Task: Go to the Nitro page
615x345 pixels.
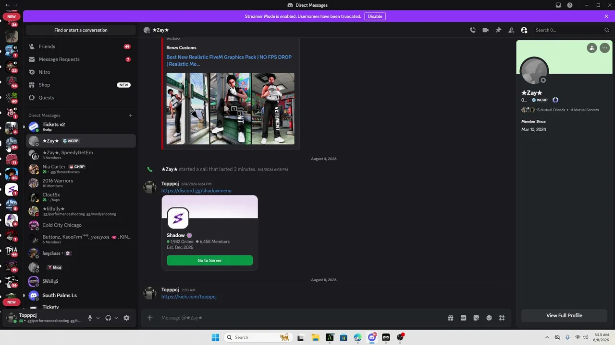Action: 81,72
